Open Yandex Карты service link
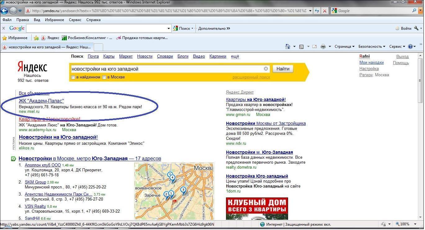The image size is (425, 230). 109,56
